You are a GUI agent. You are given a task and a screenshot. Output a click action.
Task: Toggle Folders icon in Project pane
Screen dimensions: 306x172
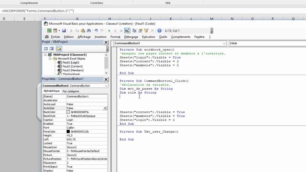pyautogui.click(x=59, y=49)
